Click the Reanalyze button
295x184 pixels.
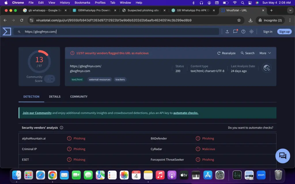click(x=226, y=53)
